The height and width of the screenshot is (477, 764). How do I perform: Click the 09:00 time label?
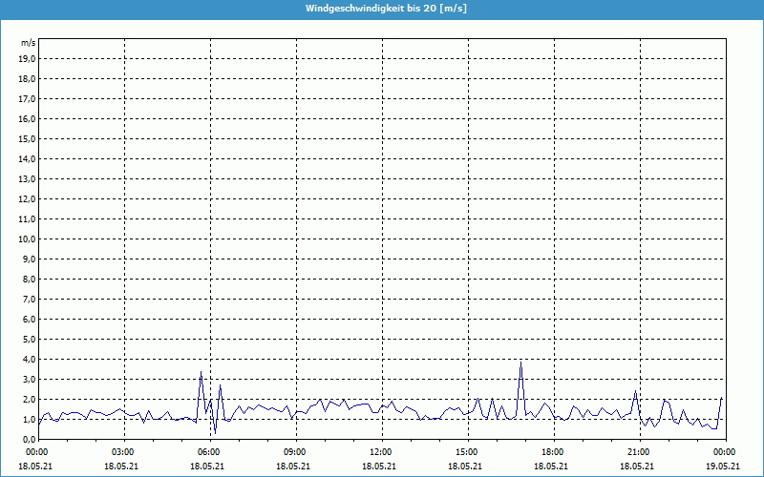(294, 451)
